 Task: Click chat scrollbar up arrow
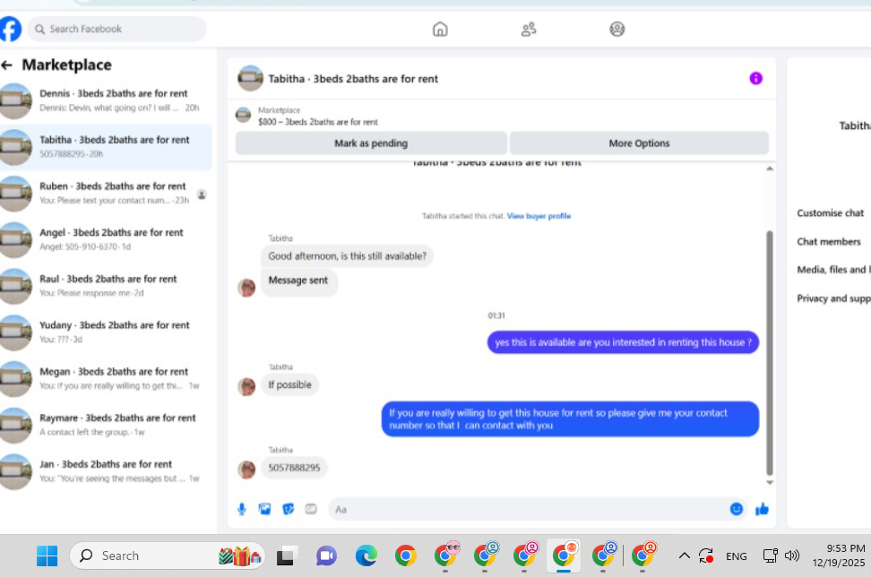click(x=770, y=168)
